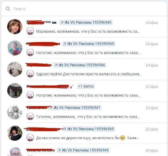The image size is (168, 156).
Task: Select the 24 фев date label
Action: click(x=152, y=65)
